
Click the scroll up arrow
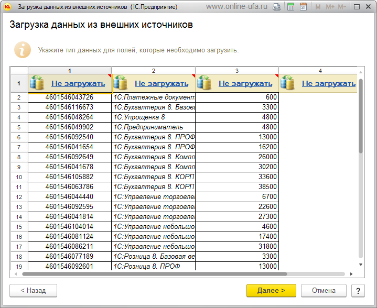(x=360, y=72)
